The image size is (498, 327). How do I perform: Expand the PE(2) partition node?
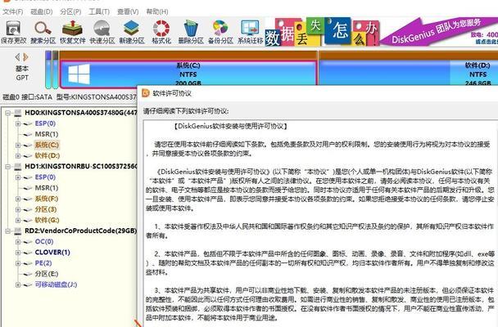18,263
